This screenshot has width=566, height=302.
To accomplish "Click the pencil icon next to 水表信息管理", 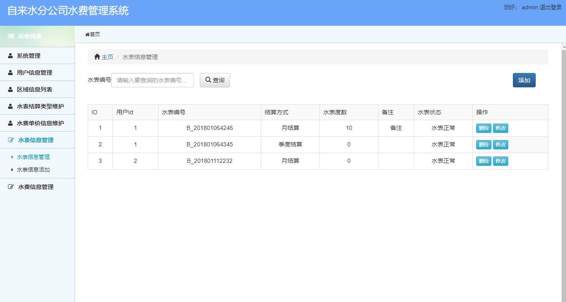I will pos(10,140).
